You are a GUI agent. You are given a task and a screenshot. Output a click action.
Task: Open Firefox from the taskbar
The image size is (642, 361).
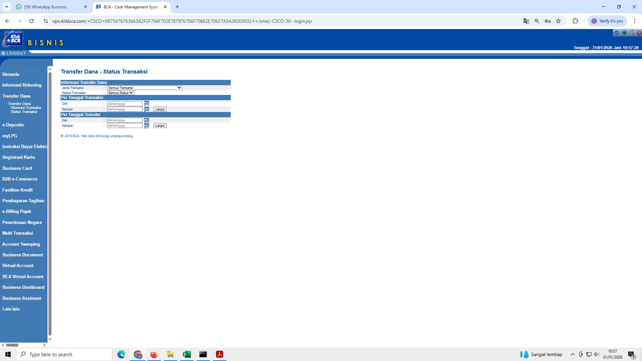(x=154, y=354)
